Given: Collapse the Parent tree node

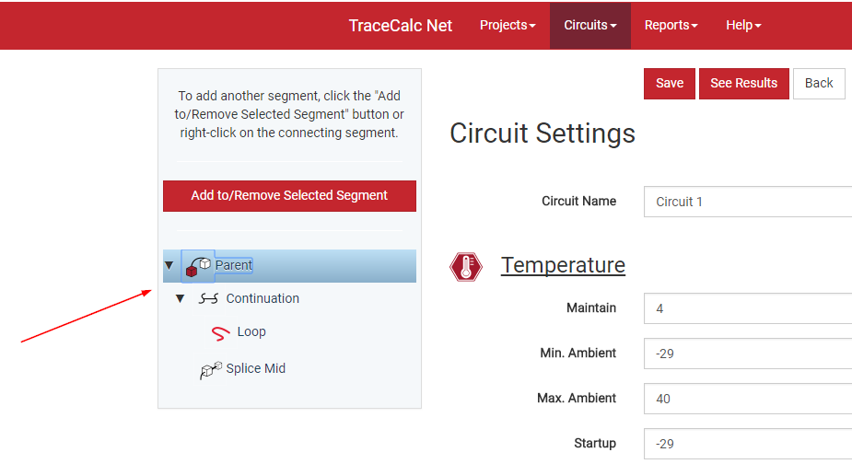Looking at the screenshot, I should point(169,266).
